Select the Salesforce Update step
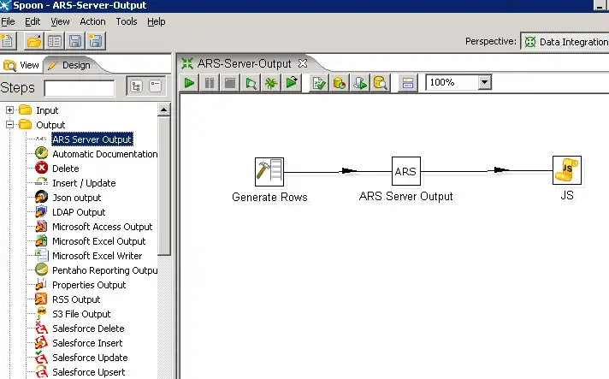 point(90,358)
